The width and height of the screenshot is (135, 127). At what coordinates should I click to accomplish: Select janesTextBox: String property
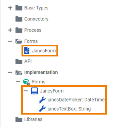click(x=69, y=109)
